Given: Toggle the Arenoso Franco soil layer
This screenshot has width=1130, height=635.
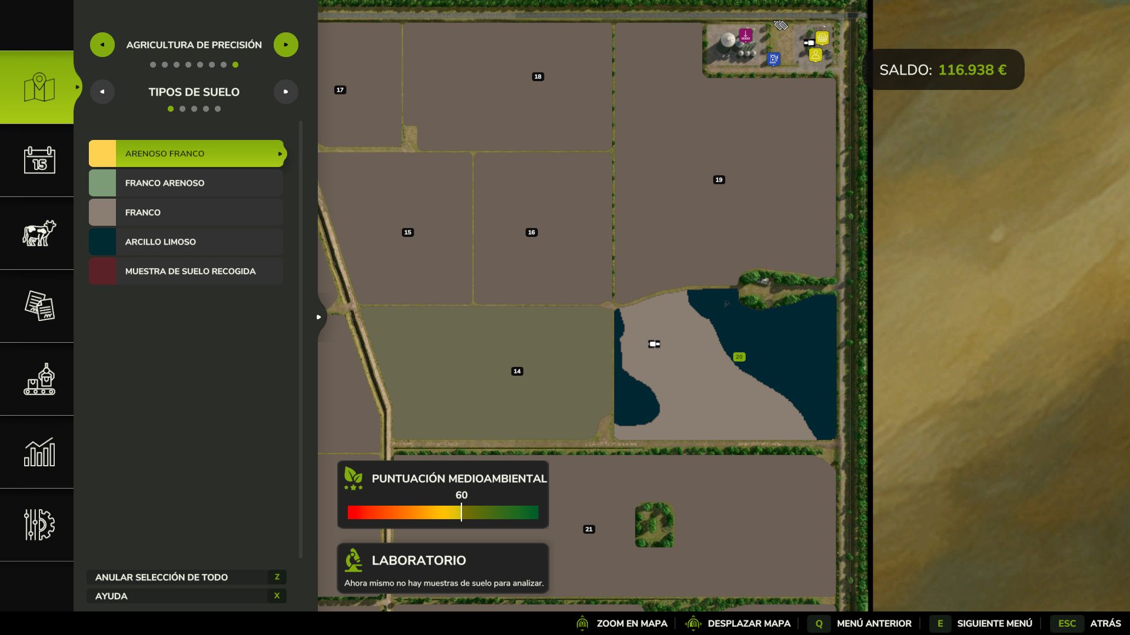Looking at the screenshot, I should coord(186,153).
